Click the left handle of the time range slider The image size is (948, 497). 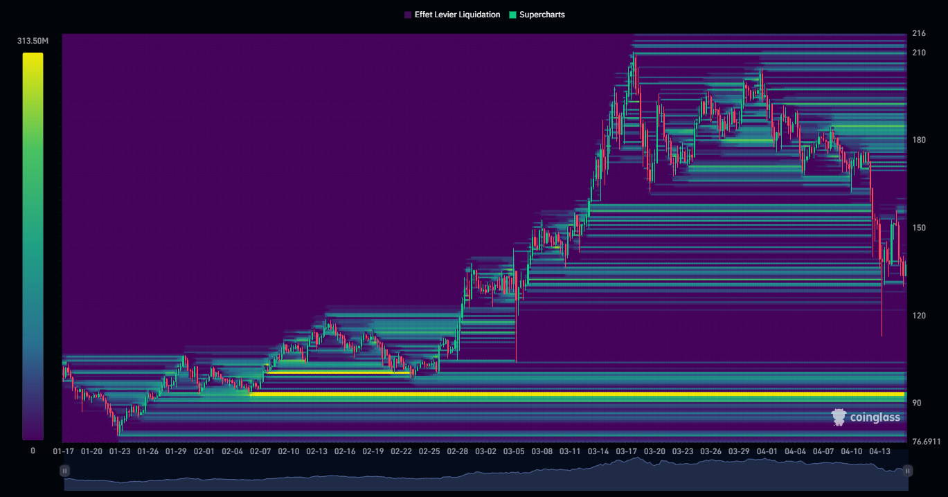point(64,471)
